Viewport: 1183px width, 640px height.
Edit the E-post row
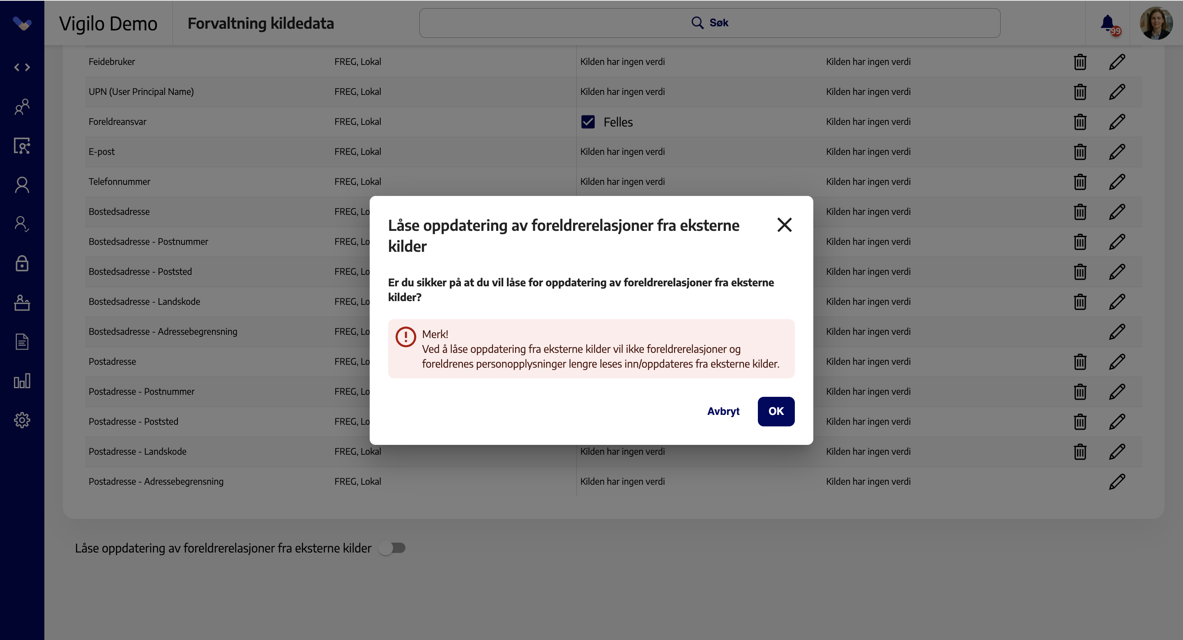click(1117, 152)
